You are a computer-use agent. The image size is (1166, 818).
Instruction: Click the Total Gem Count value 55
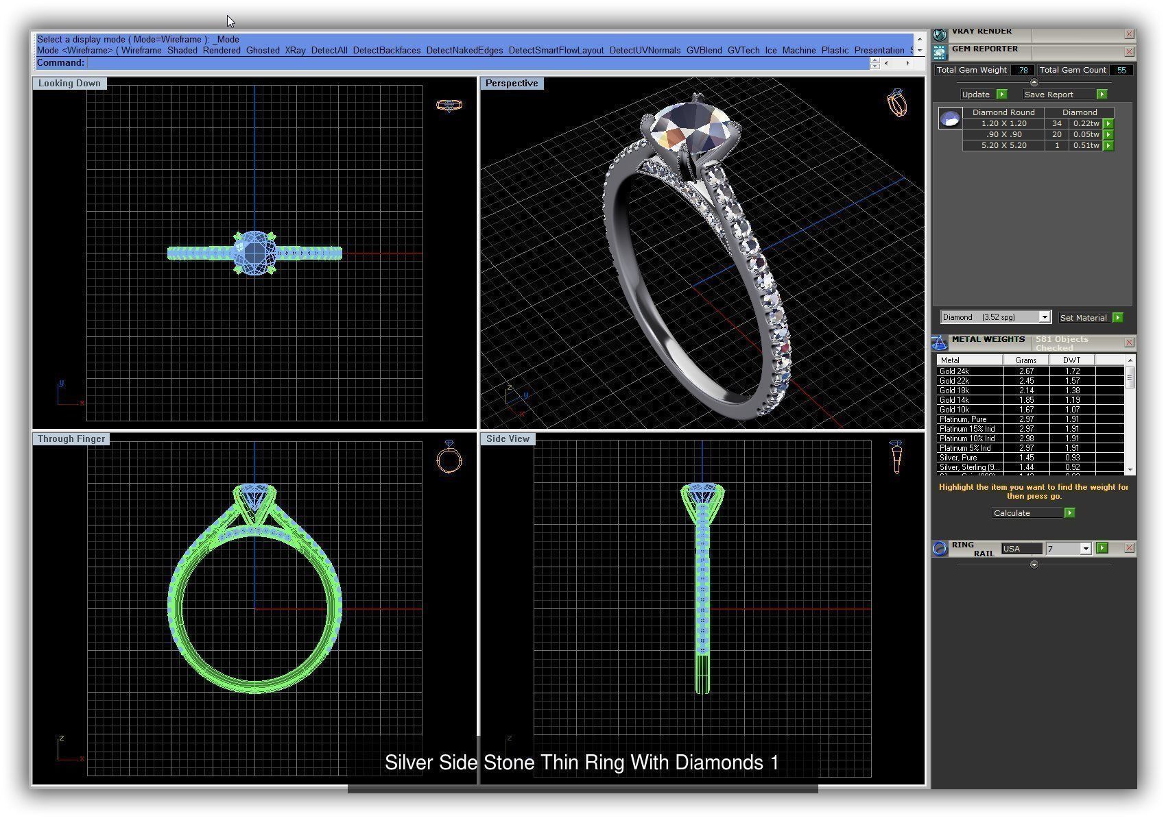point(1121,70)
